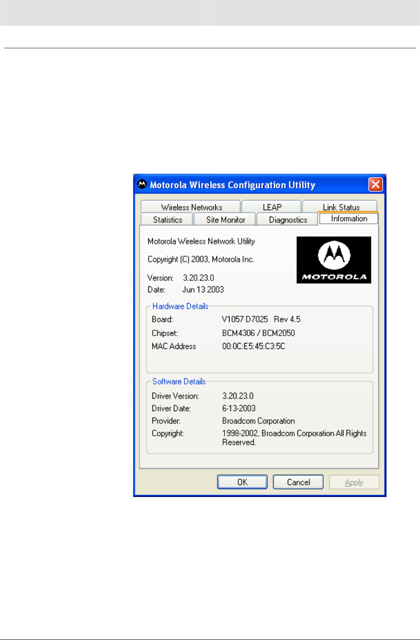Click the Motorola icon in title bar
Screen dimensions: 420x640
click(x=142, y=184)
